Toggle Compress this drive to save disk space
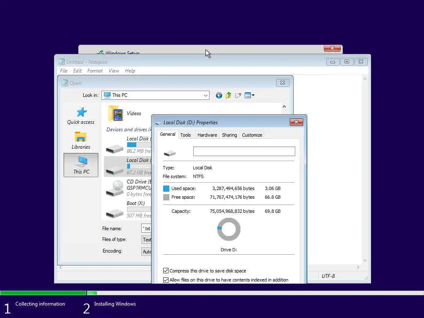This screenshot has width=424, height=318. point(166,271)
